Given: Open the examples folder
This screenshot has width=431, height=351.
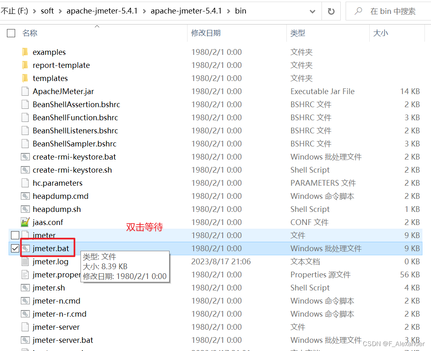Looking at the screenshot, I should [x=49, y=52].
